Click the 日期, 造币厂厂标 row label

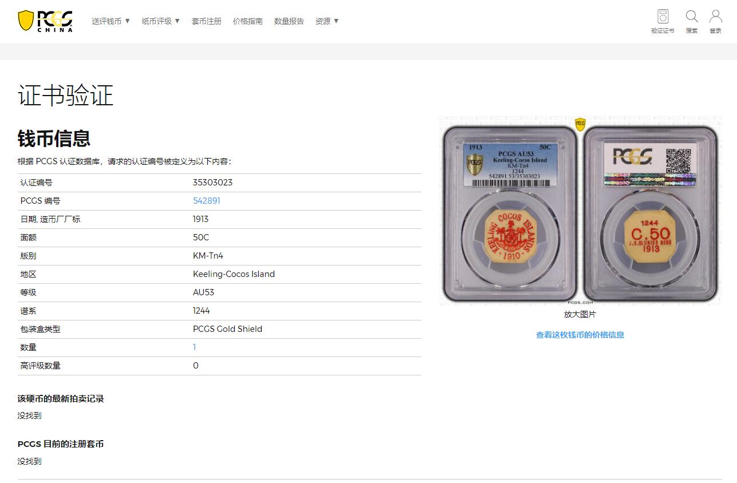click(50, 219)
